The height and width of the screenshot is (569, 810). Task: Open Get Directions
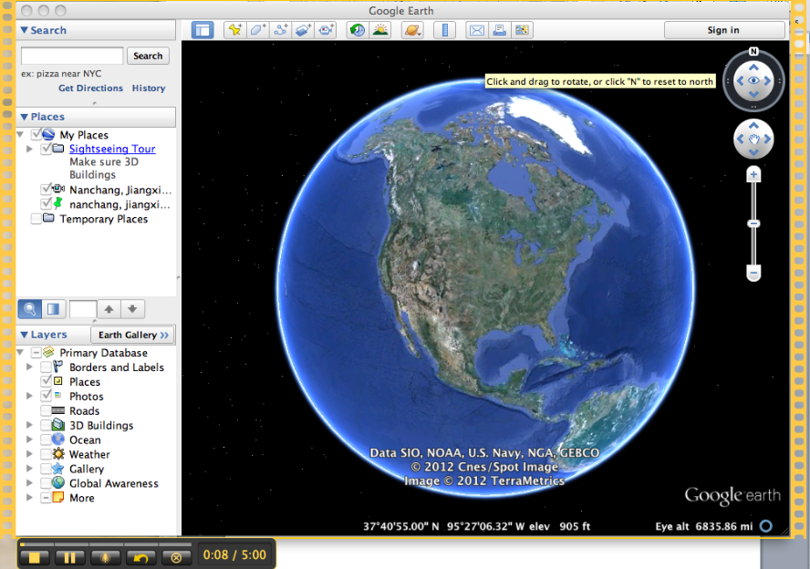click(x=90, y=88)
